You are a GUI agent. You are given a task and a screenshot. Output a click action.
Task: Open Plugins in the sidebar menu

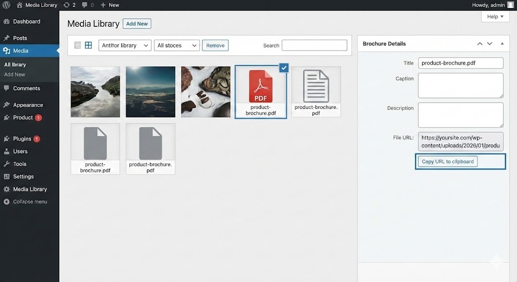pyautogui.click(x=22, y=139)
